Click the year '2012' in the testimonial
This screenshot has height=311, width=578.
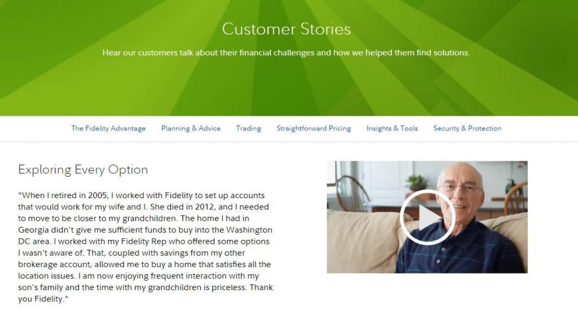tap(204, 207)
